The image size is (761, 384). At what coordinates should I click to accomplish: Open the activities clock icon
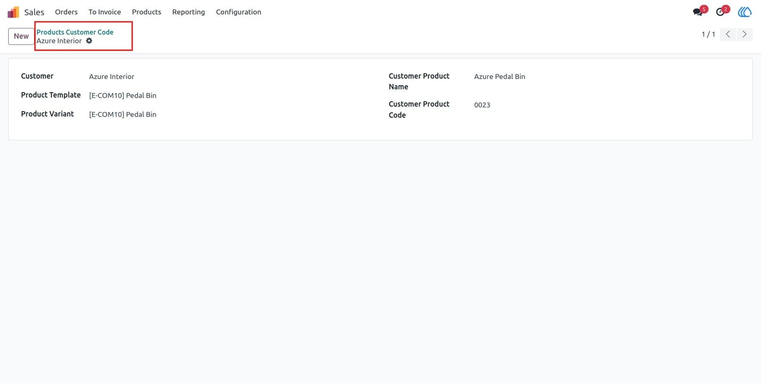pos(720,12)
